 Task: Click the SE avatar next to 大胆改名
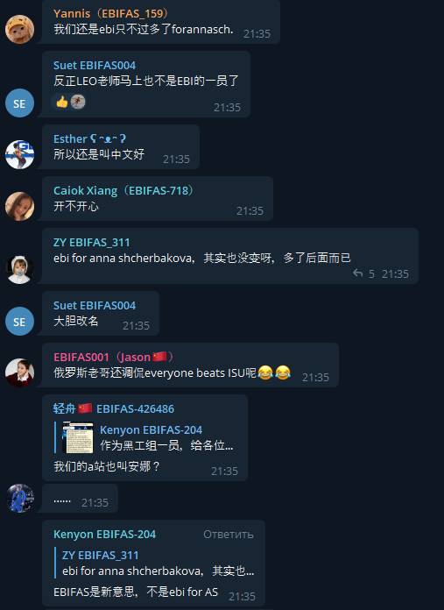click(19, 322)
